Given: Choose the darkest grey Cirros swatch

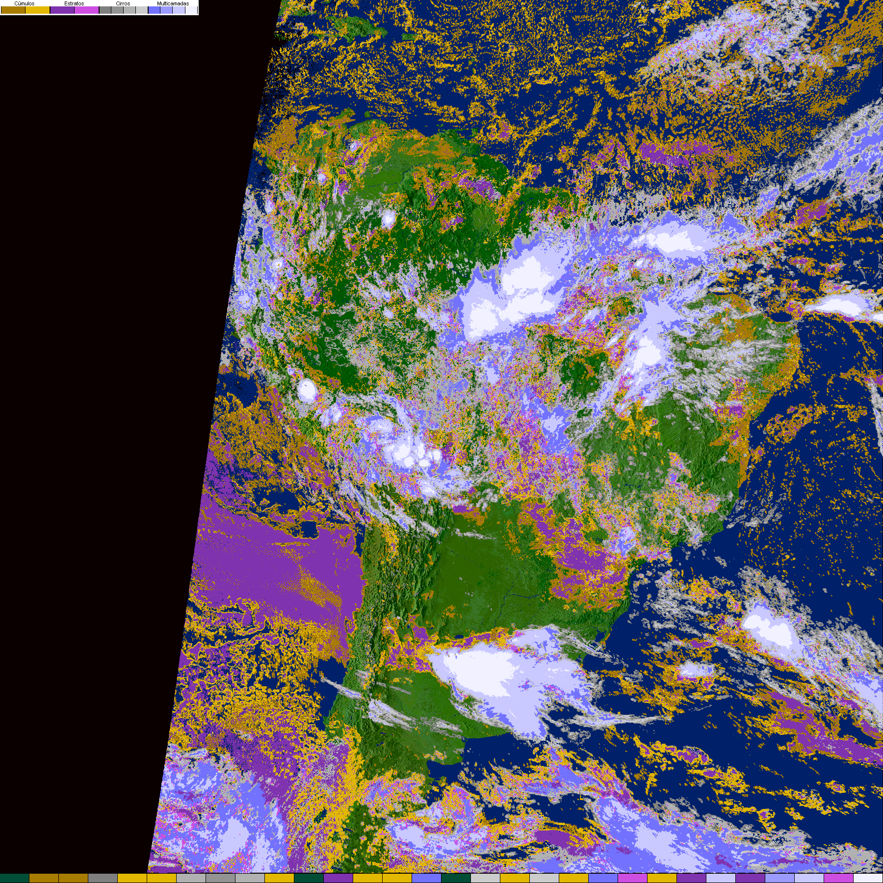Looking at the screenshot, I should [x=105, y=10].
